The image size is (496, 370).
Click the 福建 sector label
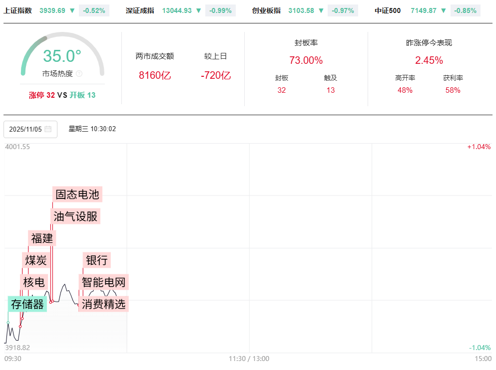pos(42,238)
